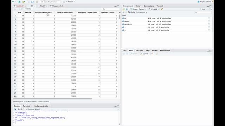Maximize the Console pane
This screenshot has height=126, width=225.
[x=118, y=106]
